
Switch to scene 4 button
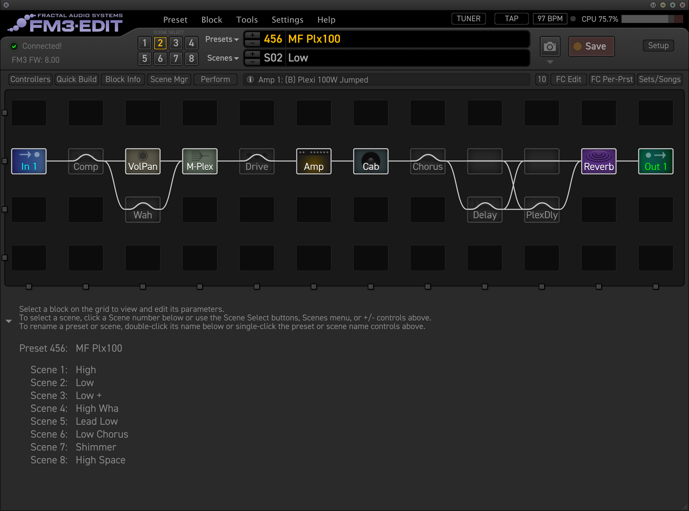click(191, 43)
